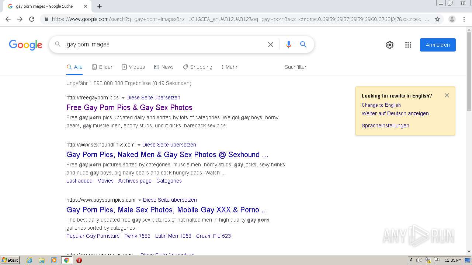Open the Chrome three-dot menu
This screenshot has height=265, width=472.
[x=464, y=19]
